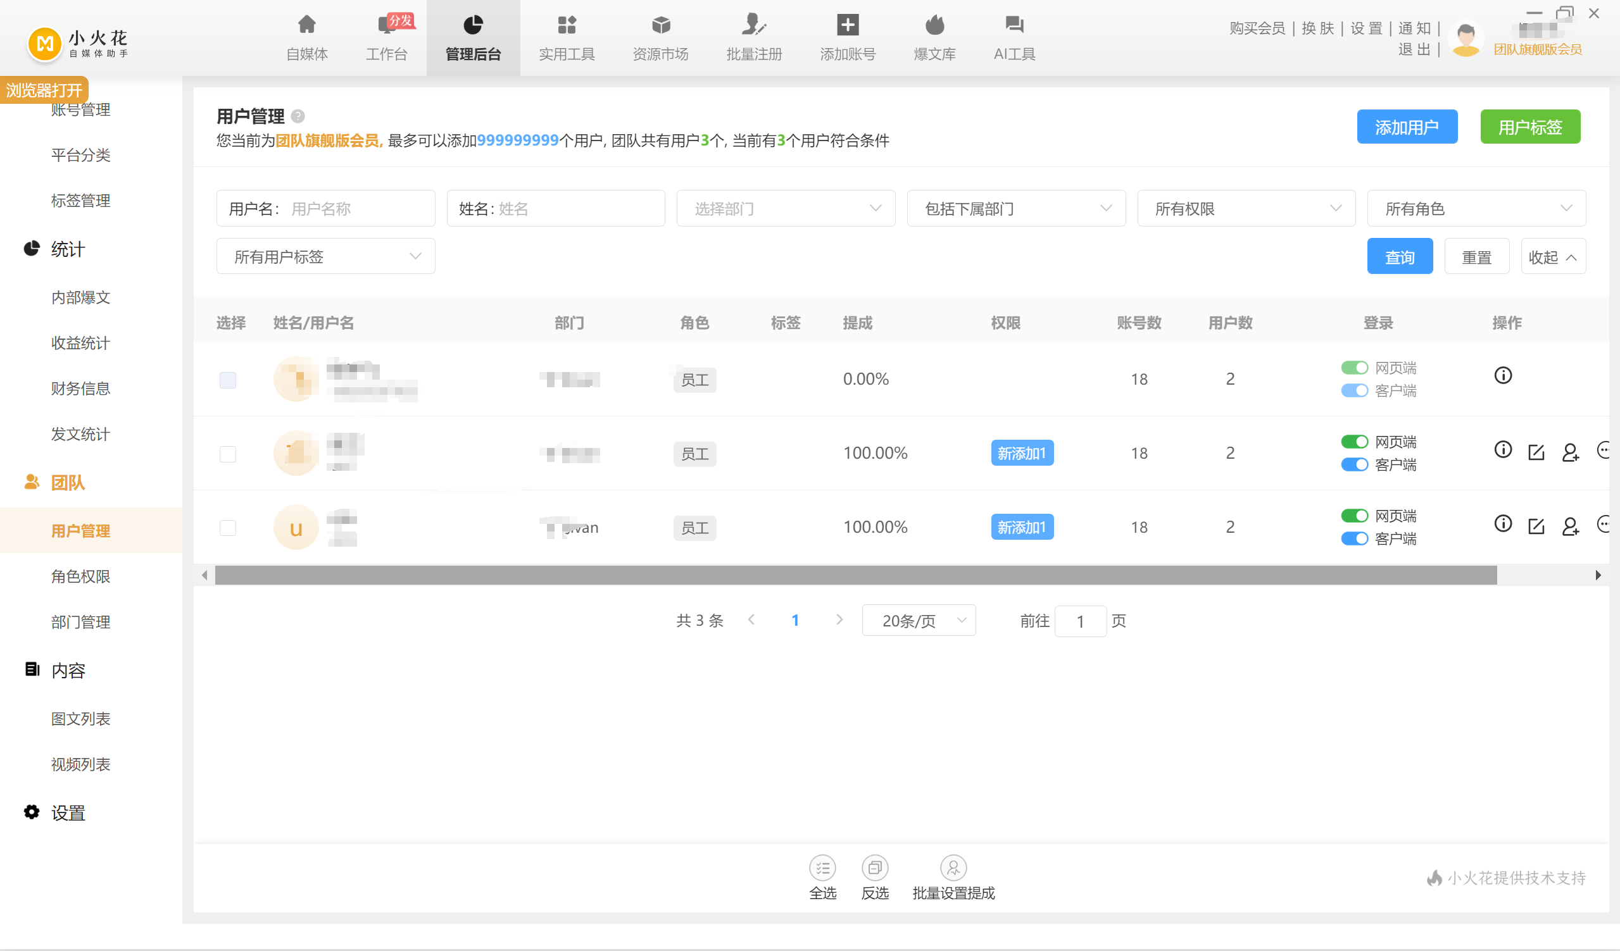Open the 爆文库 flame icon
This screenshot has width=1620, height=951.
[x=934, y=25]
